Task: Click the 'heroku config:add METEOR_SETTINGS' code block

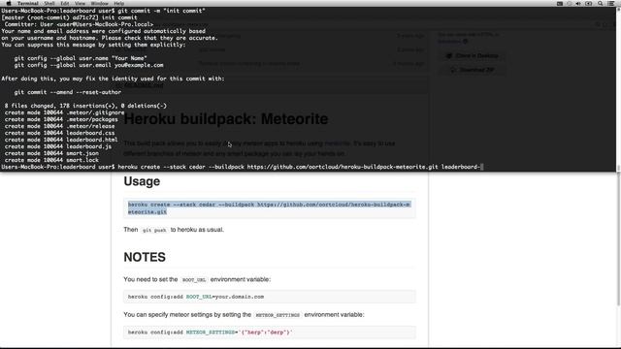Action: [x=270, y=332]
